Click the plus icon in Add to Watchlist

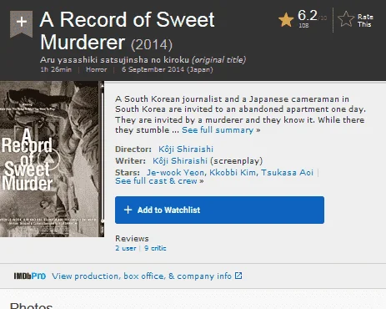pyautogui.click(x=128, y=210)
